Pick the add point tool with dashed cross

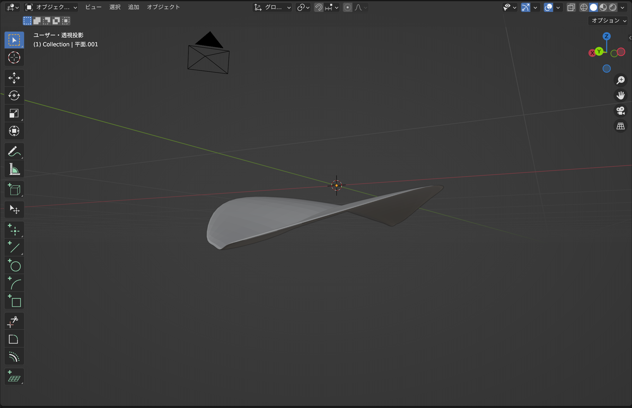tap(14, 230)
